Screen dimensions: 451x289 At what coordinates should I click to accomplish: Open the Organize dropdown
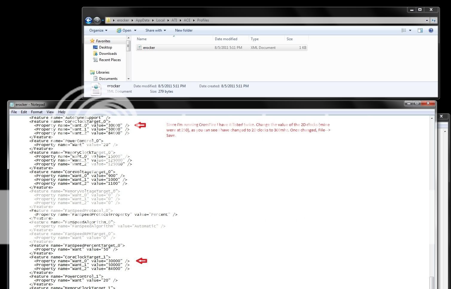98,30
